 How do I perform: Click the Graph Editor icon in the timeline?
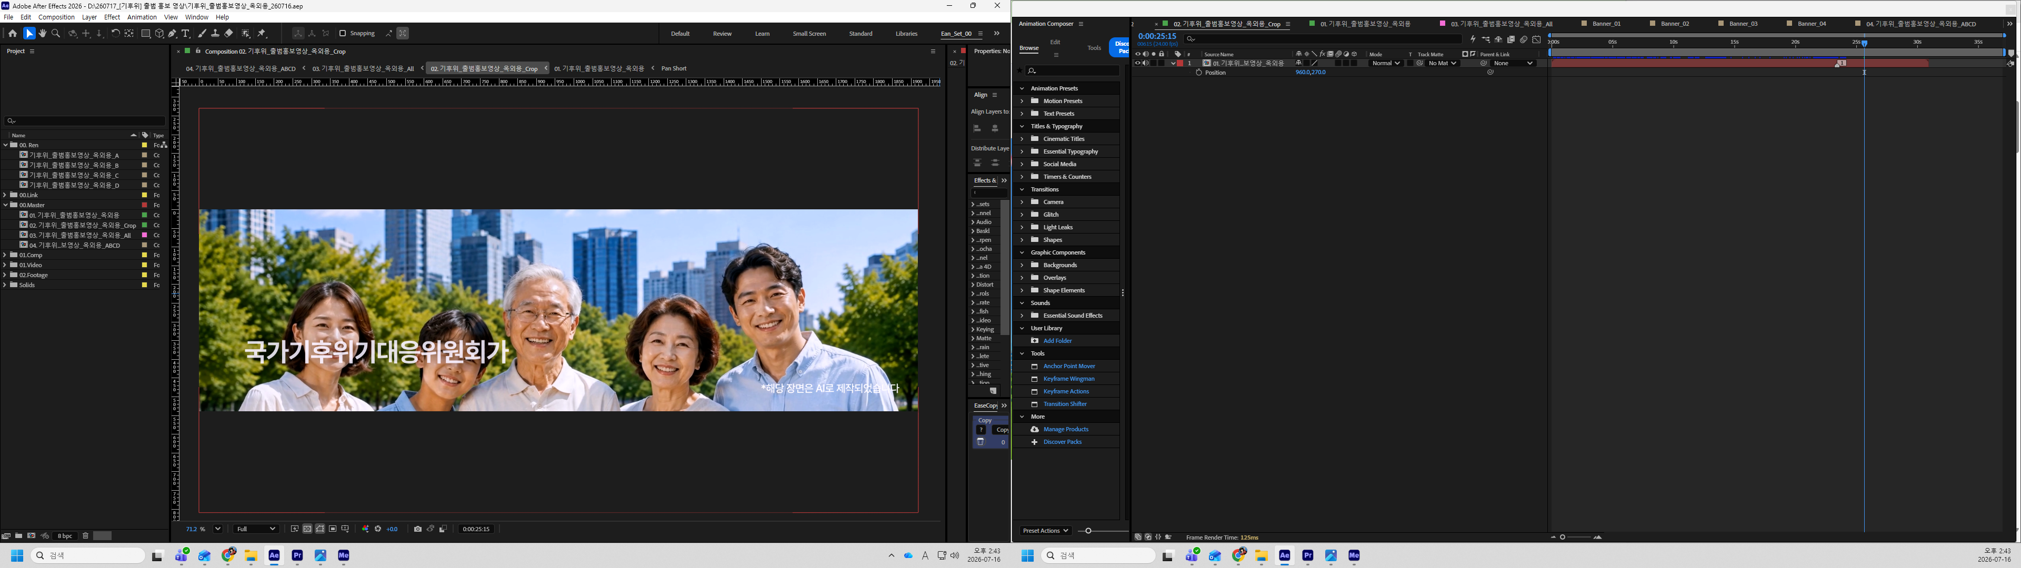1536,39
